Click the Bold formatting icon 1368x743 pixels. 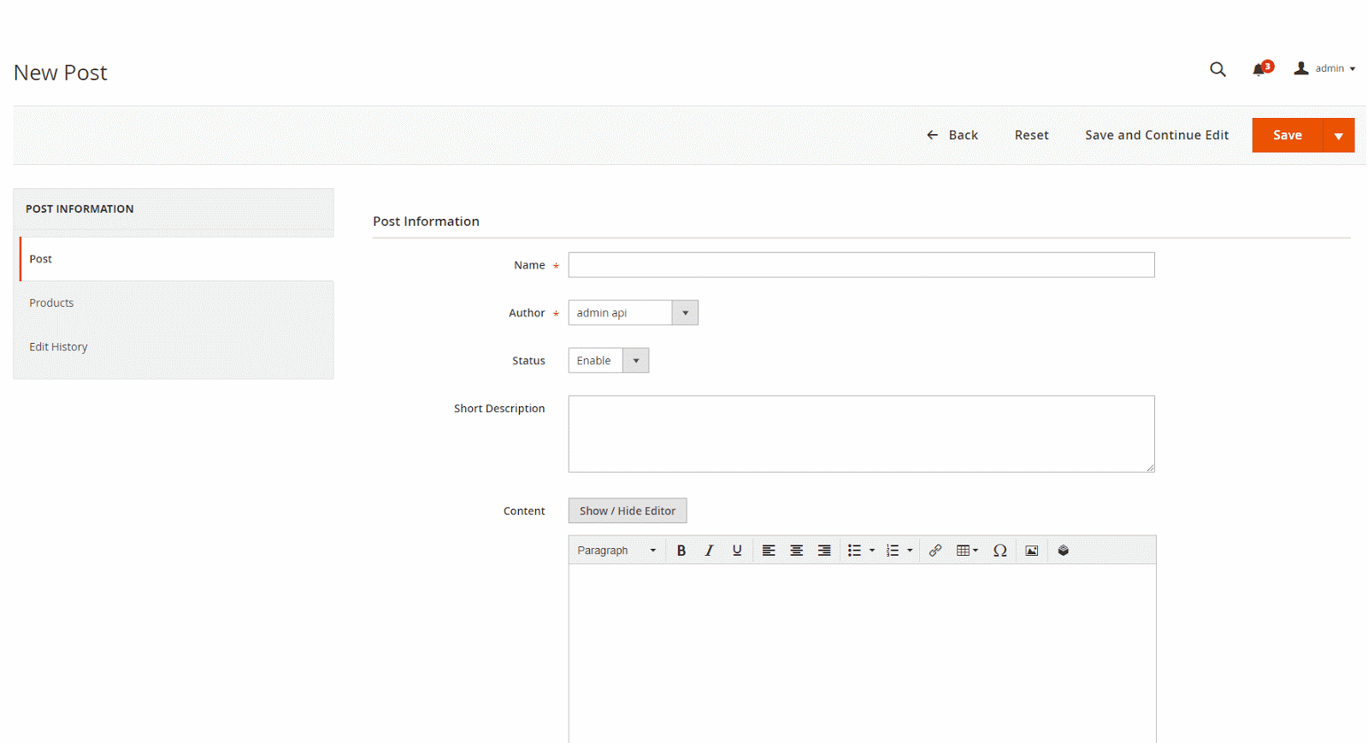pyautogui.click(x=681, y=551)
